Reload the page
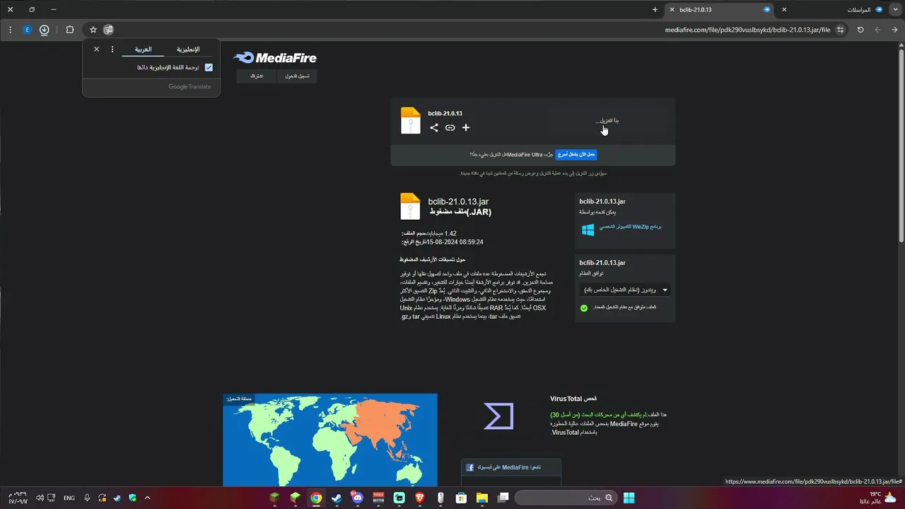905x509 pixels. pos(860,30)
